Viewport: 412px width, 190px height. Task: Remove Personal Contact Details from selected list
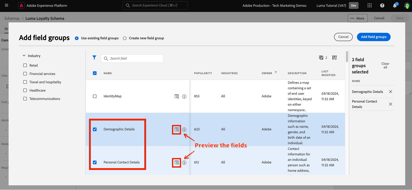tap(391, 104)
